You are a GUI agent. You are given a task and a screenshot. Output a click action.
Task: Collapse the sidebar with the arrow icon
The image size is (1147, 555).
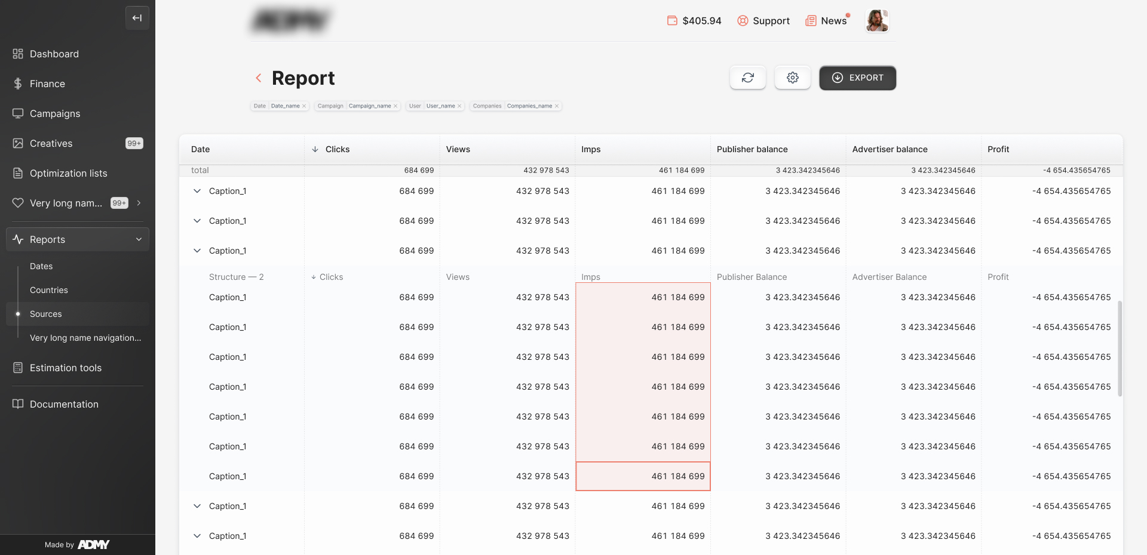pyautogui.click(x=137, y=18)
